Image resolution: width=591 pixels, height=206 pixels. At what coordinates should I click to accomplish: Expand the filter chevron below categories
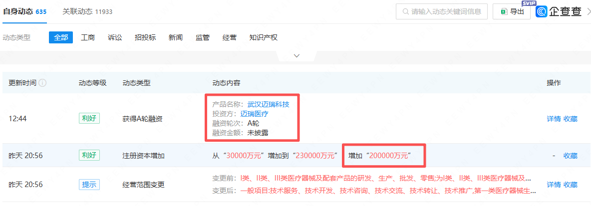pos(296,55)
